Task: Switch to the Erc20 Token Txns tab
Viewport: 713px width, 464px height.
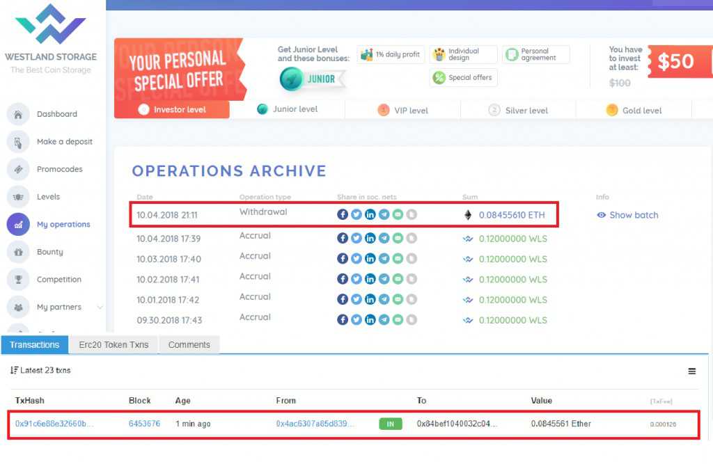Action: pyautogui.click(x=113, y=345)
